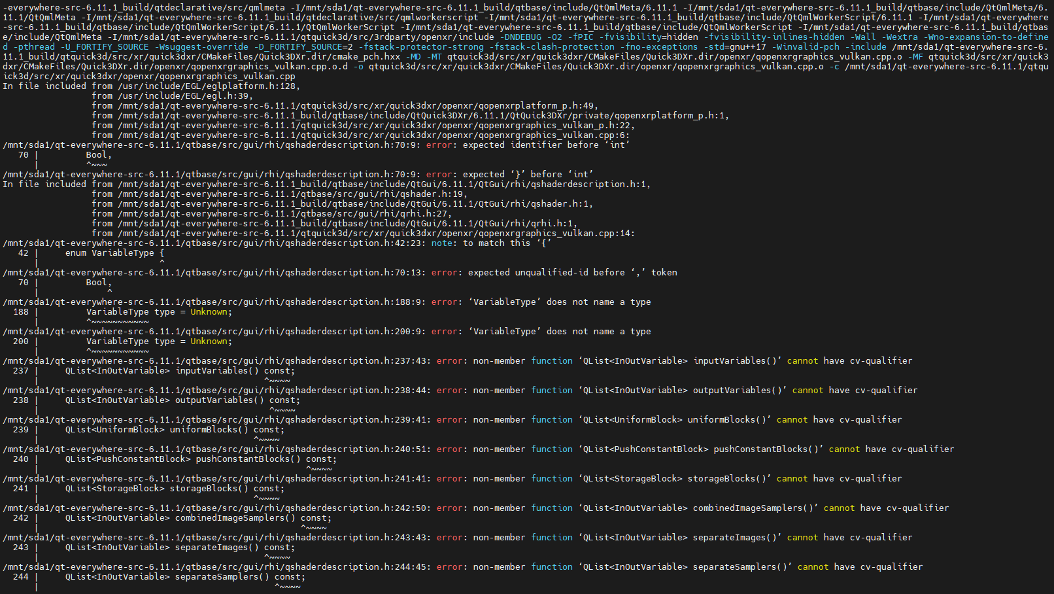Click the 'note: to match this' message

pyautogui.click(x=278, y=243)
